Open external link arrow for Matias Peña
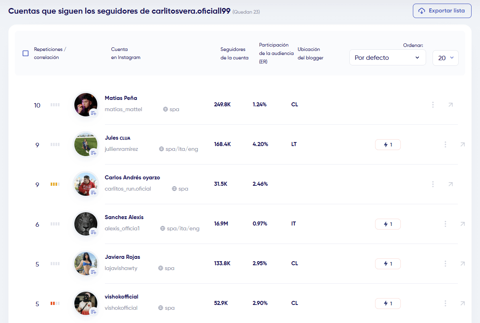The height and width of the screenshot is (323, 480). [x=450, y=105]
